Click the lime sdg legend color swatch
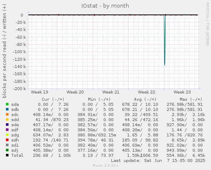This screenshot has width=211, height=170. [7, 135]
